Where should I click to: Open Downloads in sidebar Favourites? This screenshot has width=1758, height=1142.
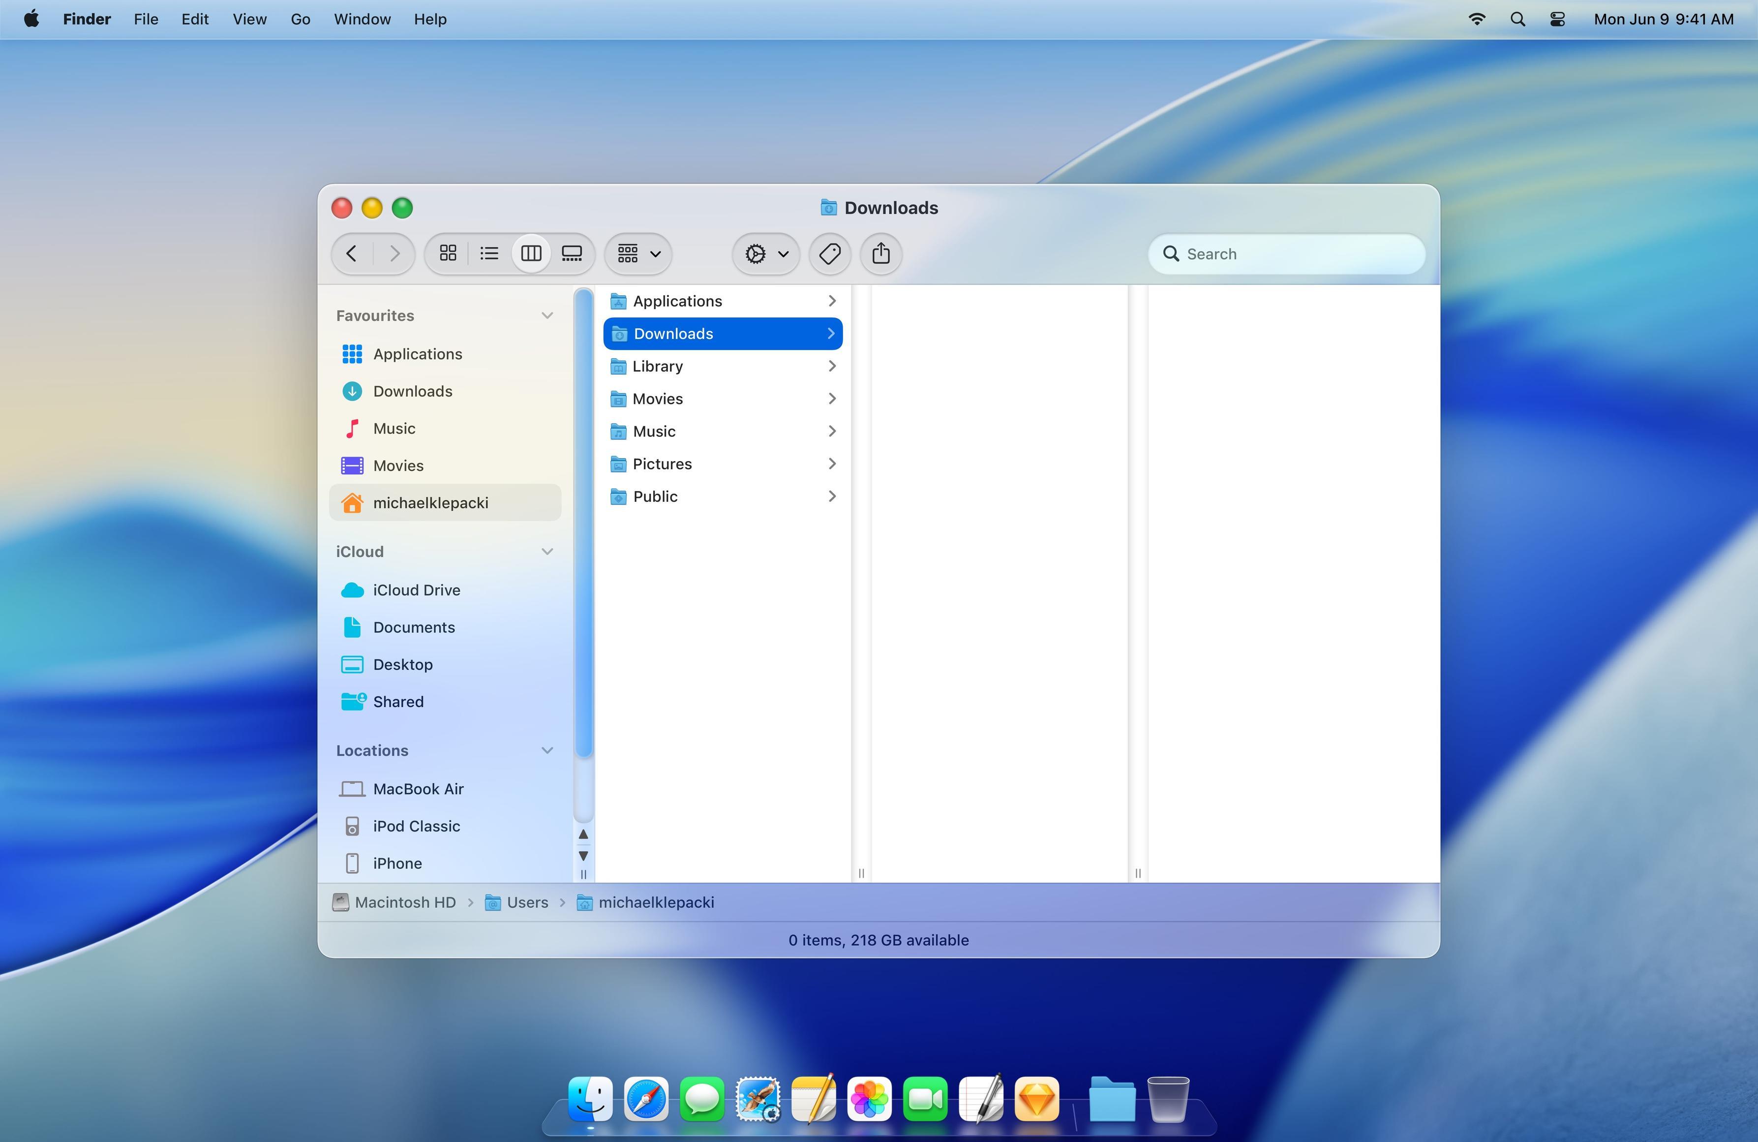(445, 391)
